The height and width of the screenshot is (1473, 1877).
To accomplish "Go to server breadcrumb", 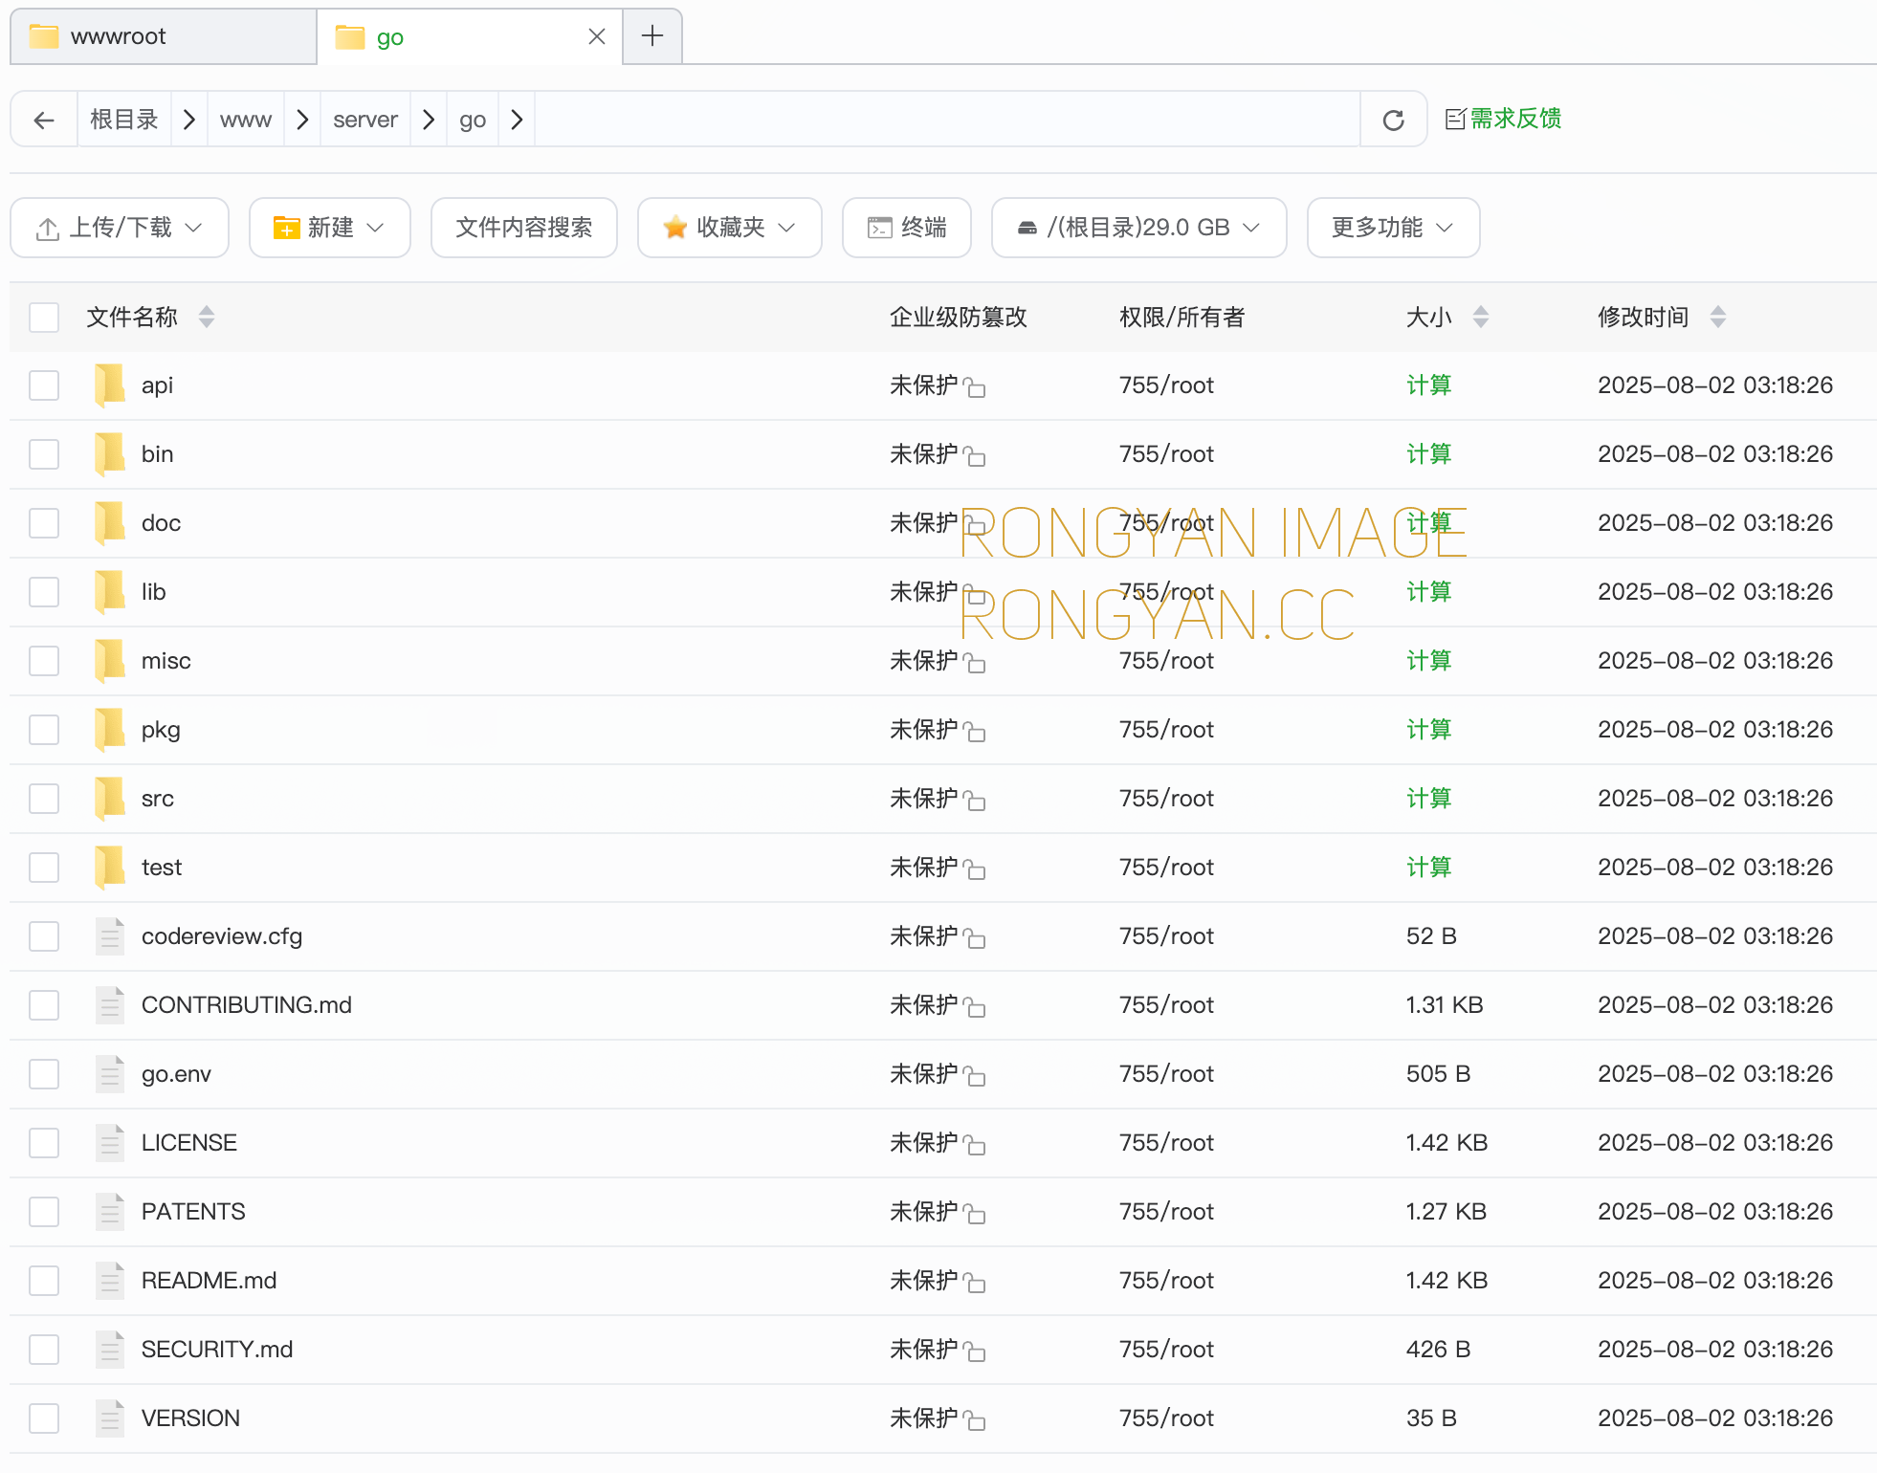I will 365,120.
